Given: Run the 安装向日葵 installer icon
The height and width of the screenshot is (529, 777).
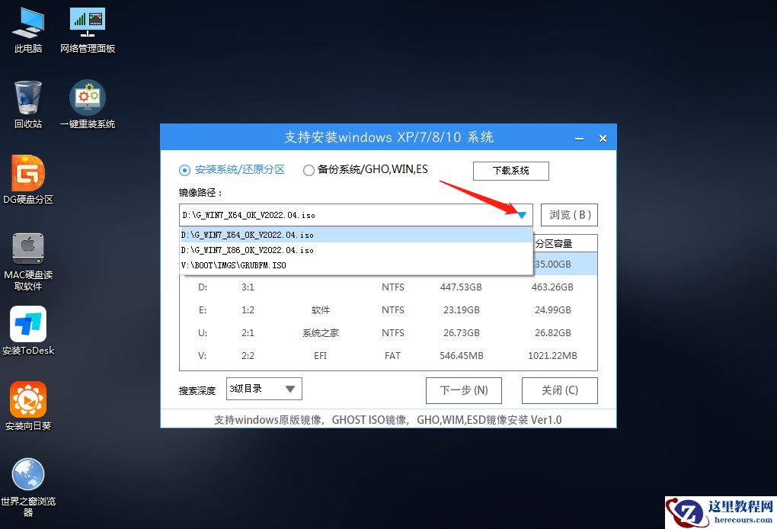Looking at the screenshot, I should coord(27,402).
